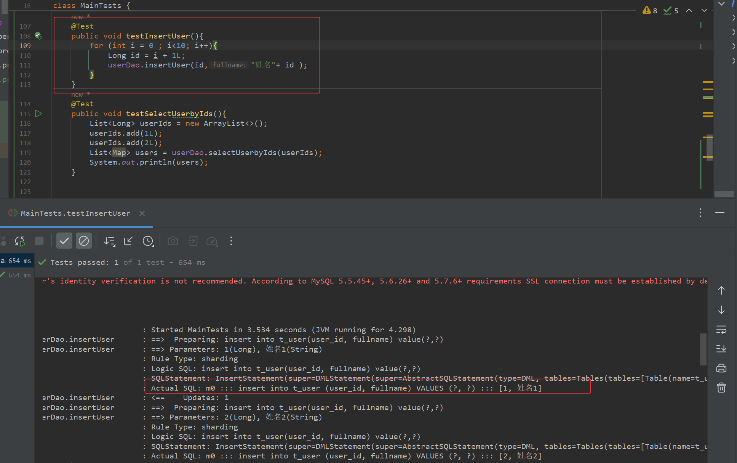The image size is (737, 463).
Task: Run testSelectUserbyIds from gutter arrow
Action: pyautogui.click(x=38, y=114)
